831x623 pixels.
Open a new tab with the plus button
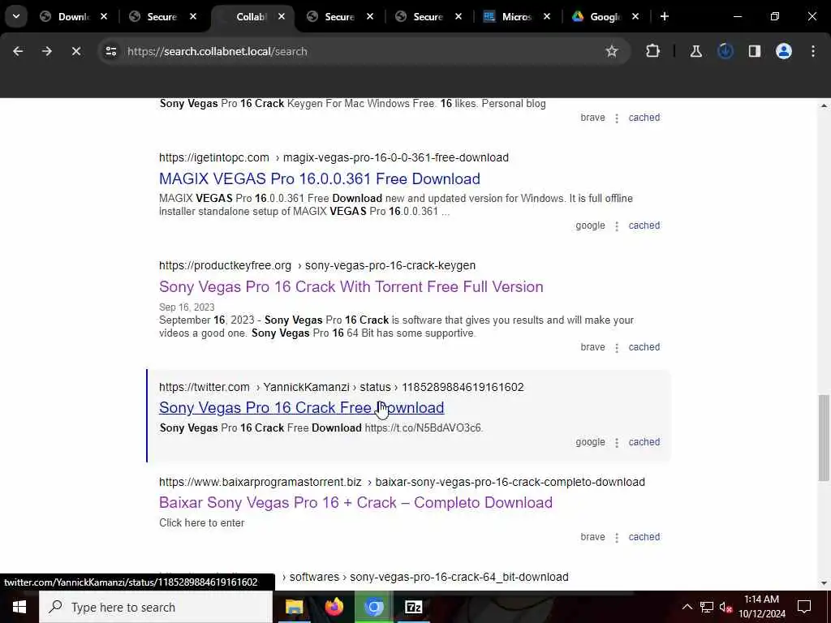(x=664, y=16)
